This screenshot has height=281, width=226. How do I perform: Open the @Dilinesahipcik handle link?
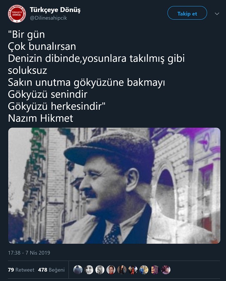click(x=49, y=18)
